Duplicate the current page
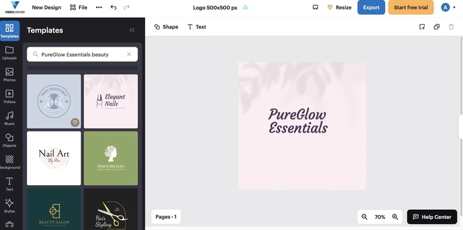Viewport: 463px width, 230px height. point(437,27)
